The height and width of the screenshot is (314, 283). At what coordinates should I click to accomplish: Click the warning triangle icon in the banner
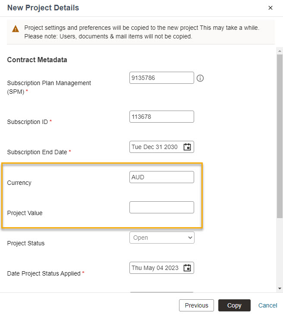(x=16, y=29)
